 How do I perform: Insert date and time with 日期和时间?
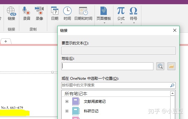click(x=83, y=13)
